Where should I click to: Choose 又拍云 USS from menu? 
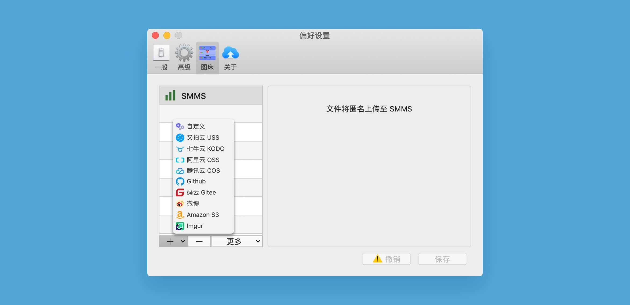[203, 137]
